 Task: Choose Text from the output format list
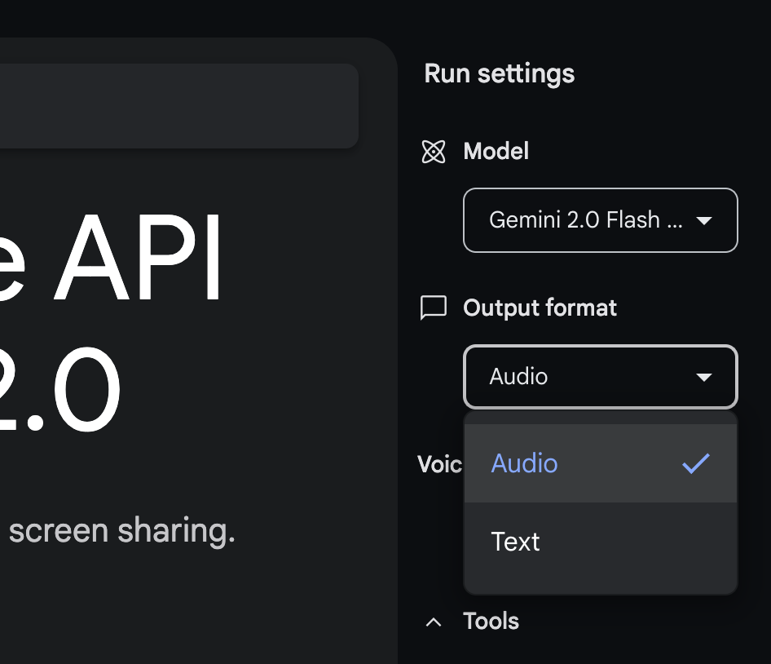tap(516, 542)
